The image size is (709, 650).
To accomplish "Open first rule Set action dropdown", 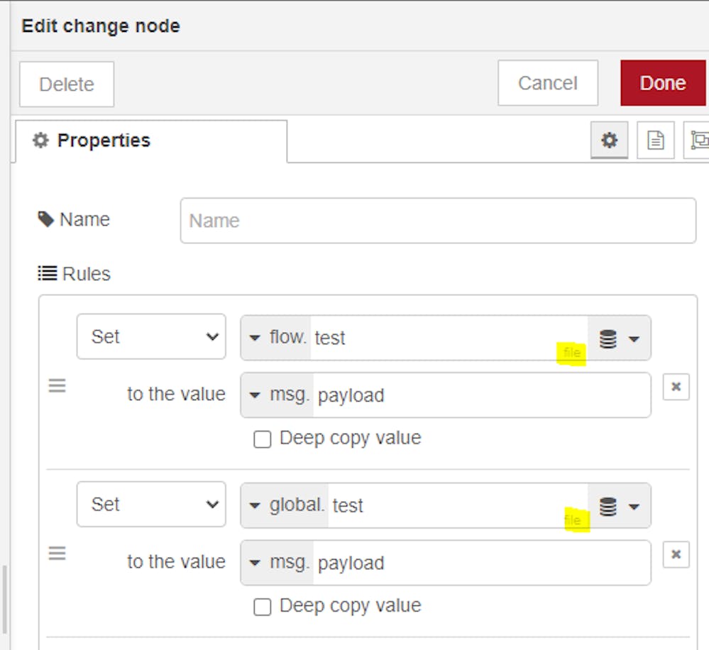I will pos(150,336).
